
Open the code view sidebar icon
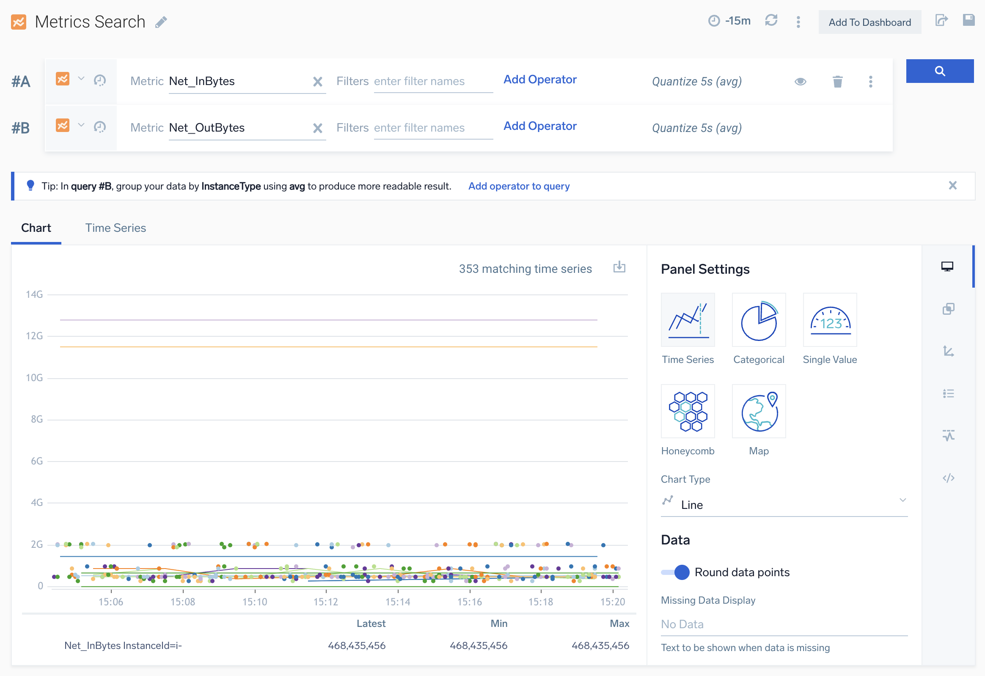pos(948,478)
